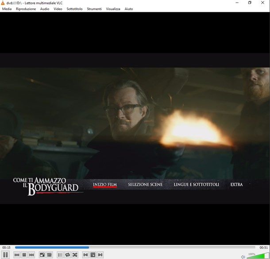Click the VLC cone icon in title bar
This screenshot has height=259, width=270.
3,3
